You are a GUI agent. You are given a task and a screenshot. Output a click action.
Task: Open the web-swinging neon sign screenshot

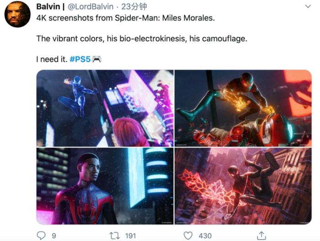tap(243, 186)
